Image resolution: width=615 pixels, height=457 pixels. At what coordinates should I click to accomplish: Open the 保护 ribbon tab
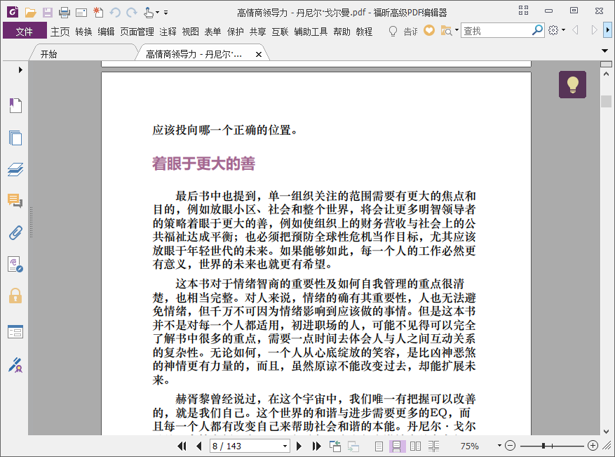(x=235, y=32)
